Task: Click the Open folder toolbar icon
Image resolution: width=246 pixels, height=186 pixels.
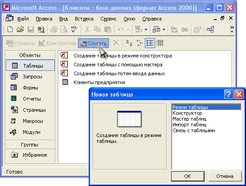Action: 20,29
